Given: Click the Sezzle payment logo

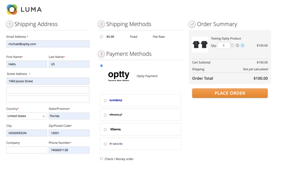Looking at the screenshot, I should pos(116,144).
